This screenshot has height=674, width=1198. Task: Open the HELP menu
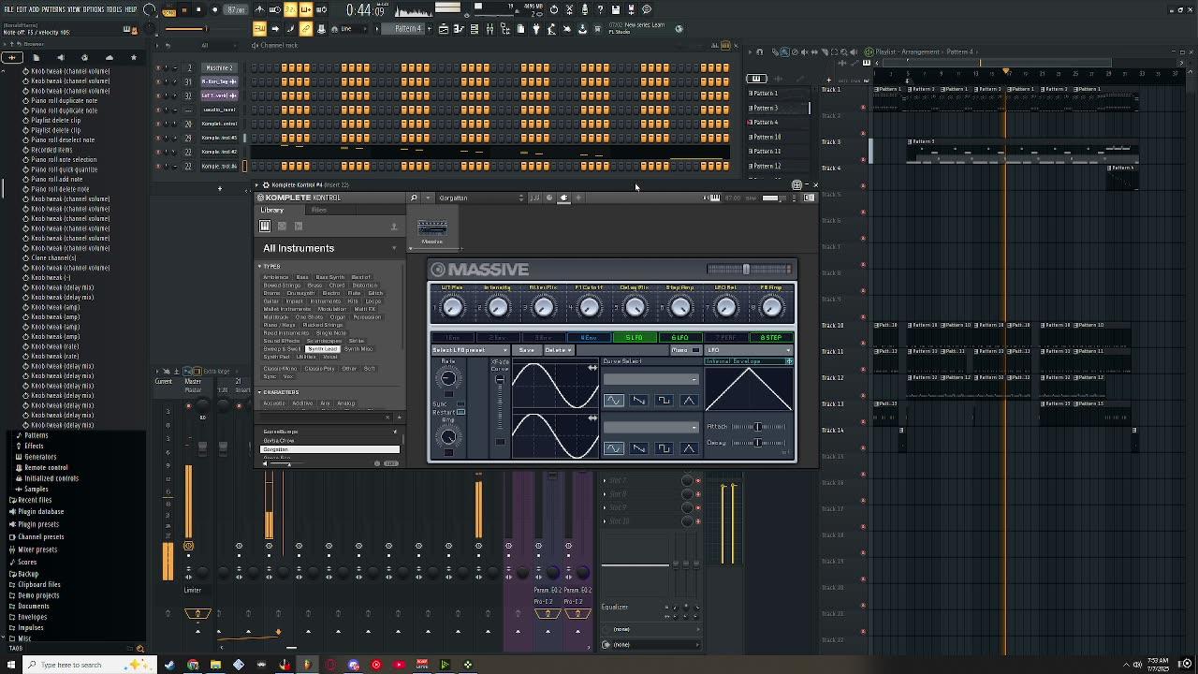[x=131, y=9]
